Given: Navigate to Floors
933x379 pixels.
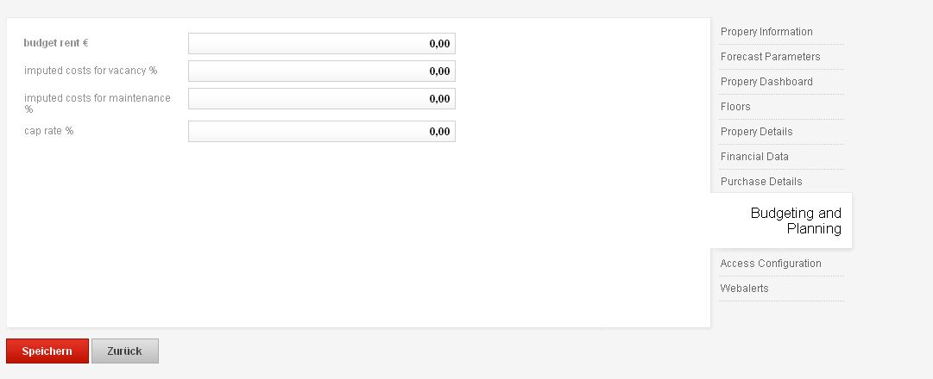Looking at the screenshot, I should coord(735,107).
